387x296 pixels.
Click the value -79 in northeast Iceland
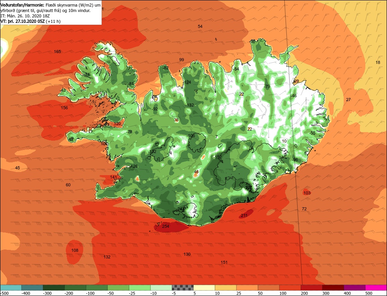(x=267, y=86)
